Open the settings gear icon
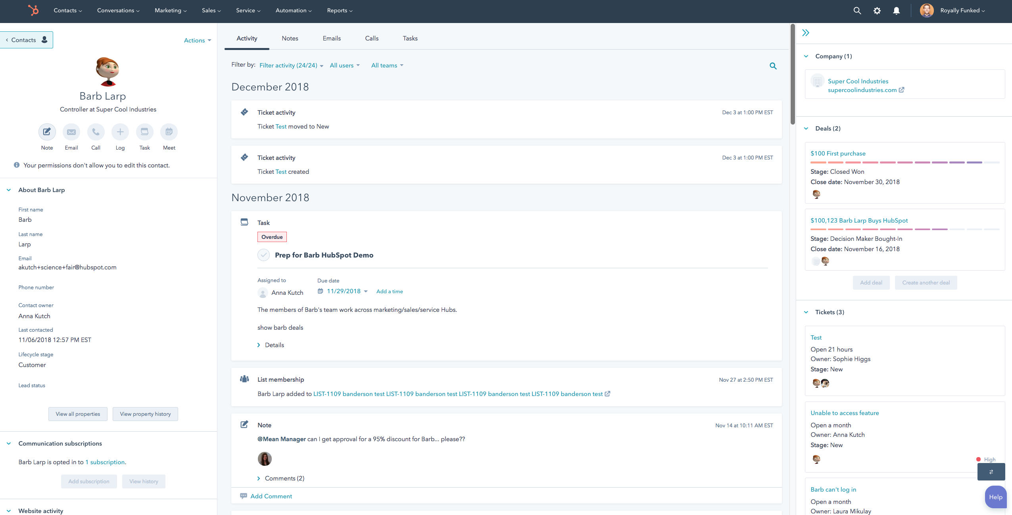1012x515 pixels. pyautogui.click(x=877, y=11)
